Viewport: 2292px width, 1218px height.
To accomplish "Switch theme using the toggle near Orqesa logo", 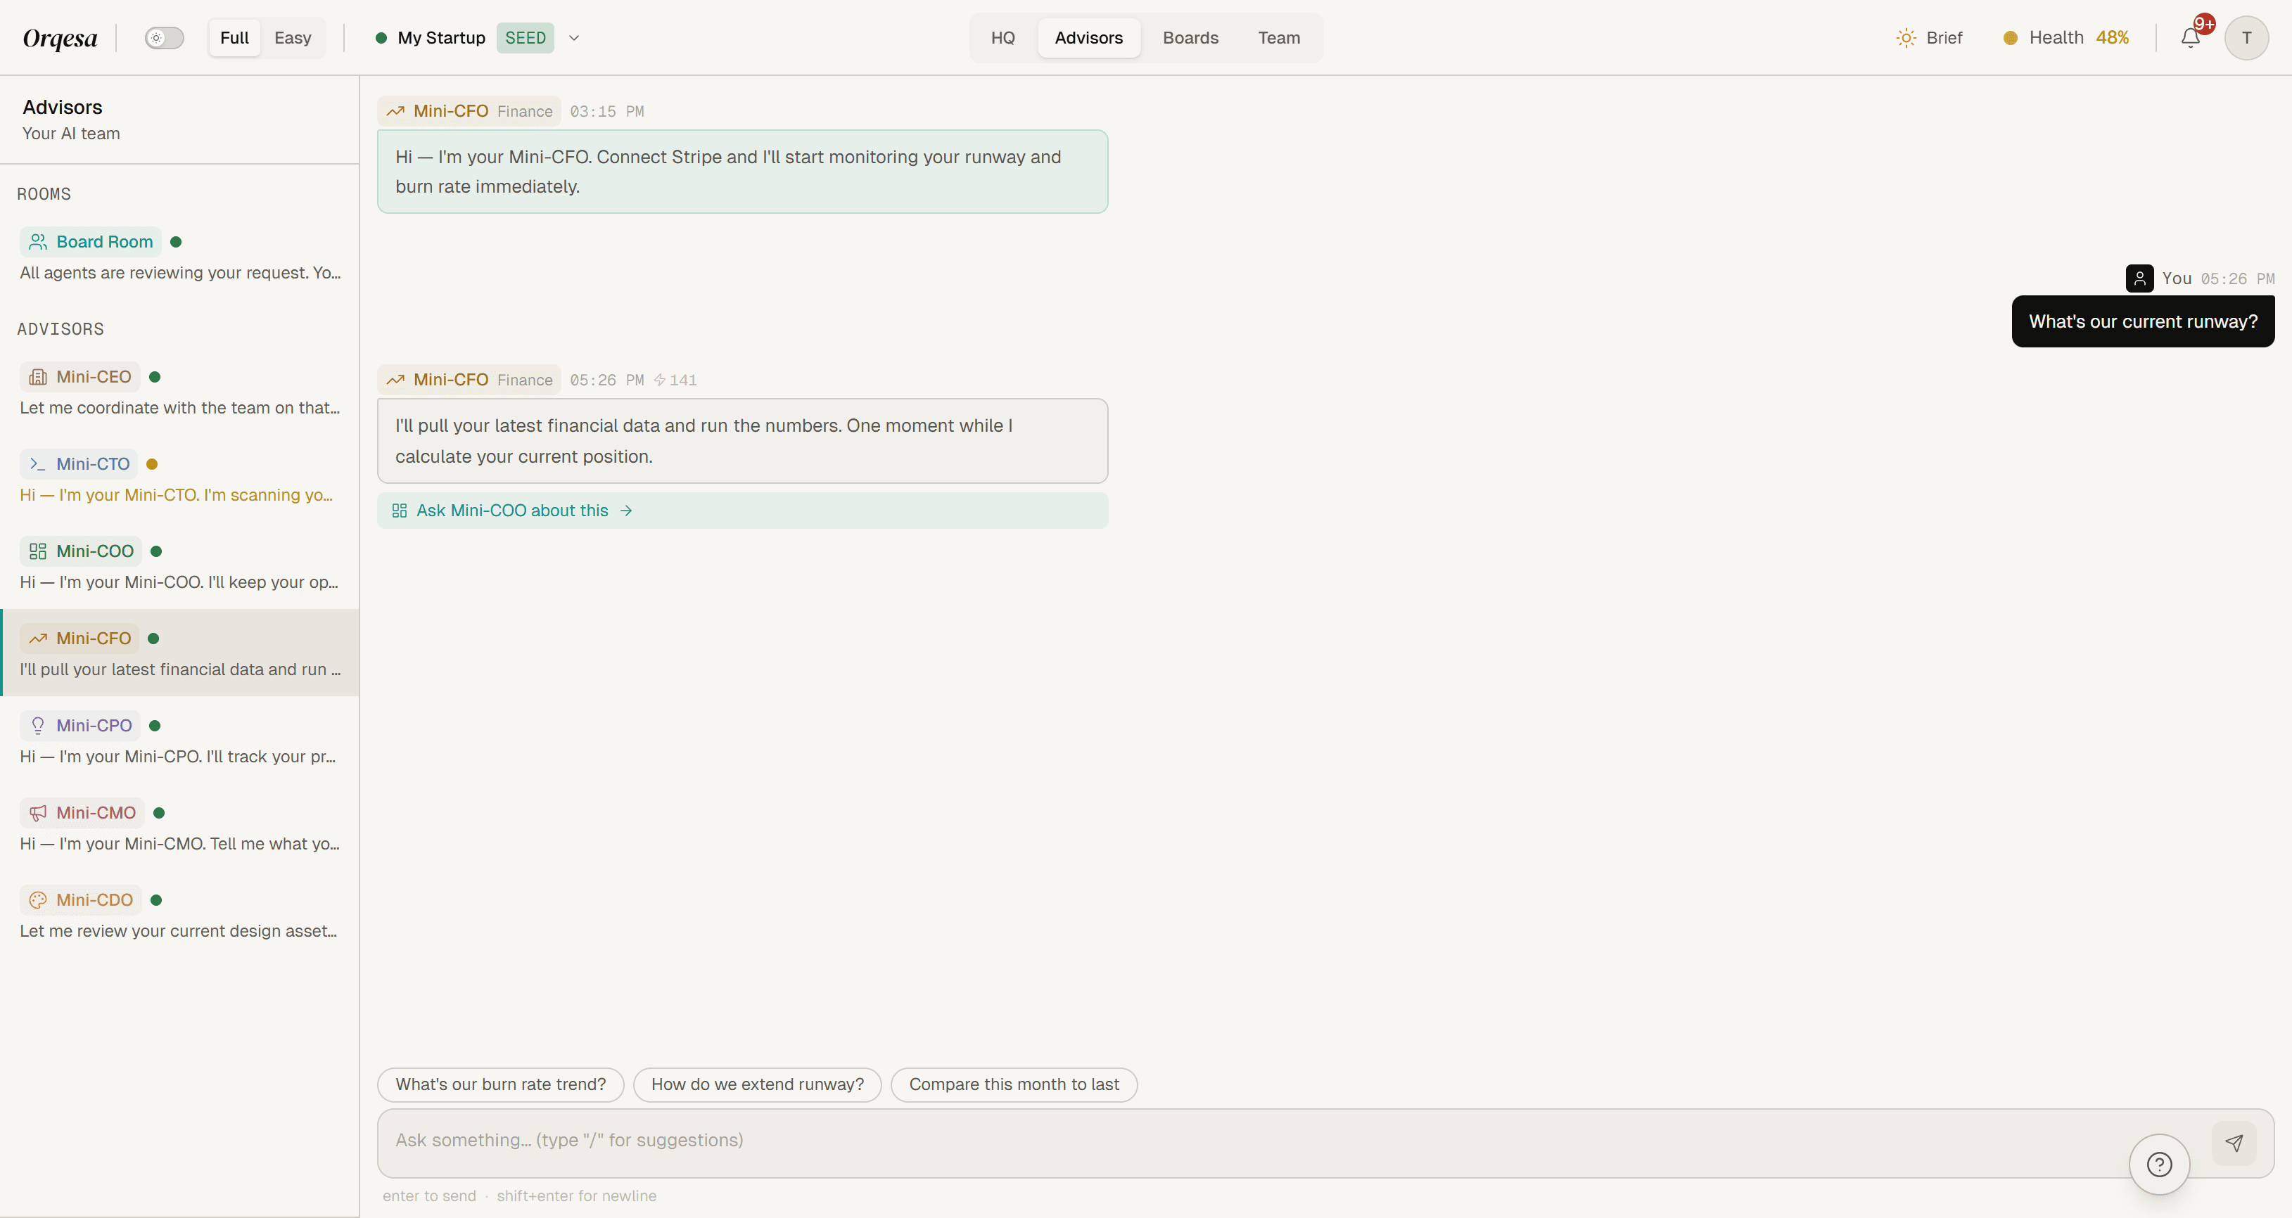I will (x=164, y=37).
